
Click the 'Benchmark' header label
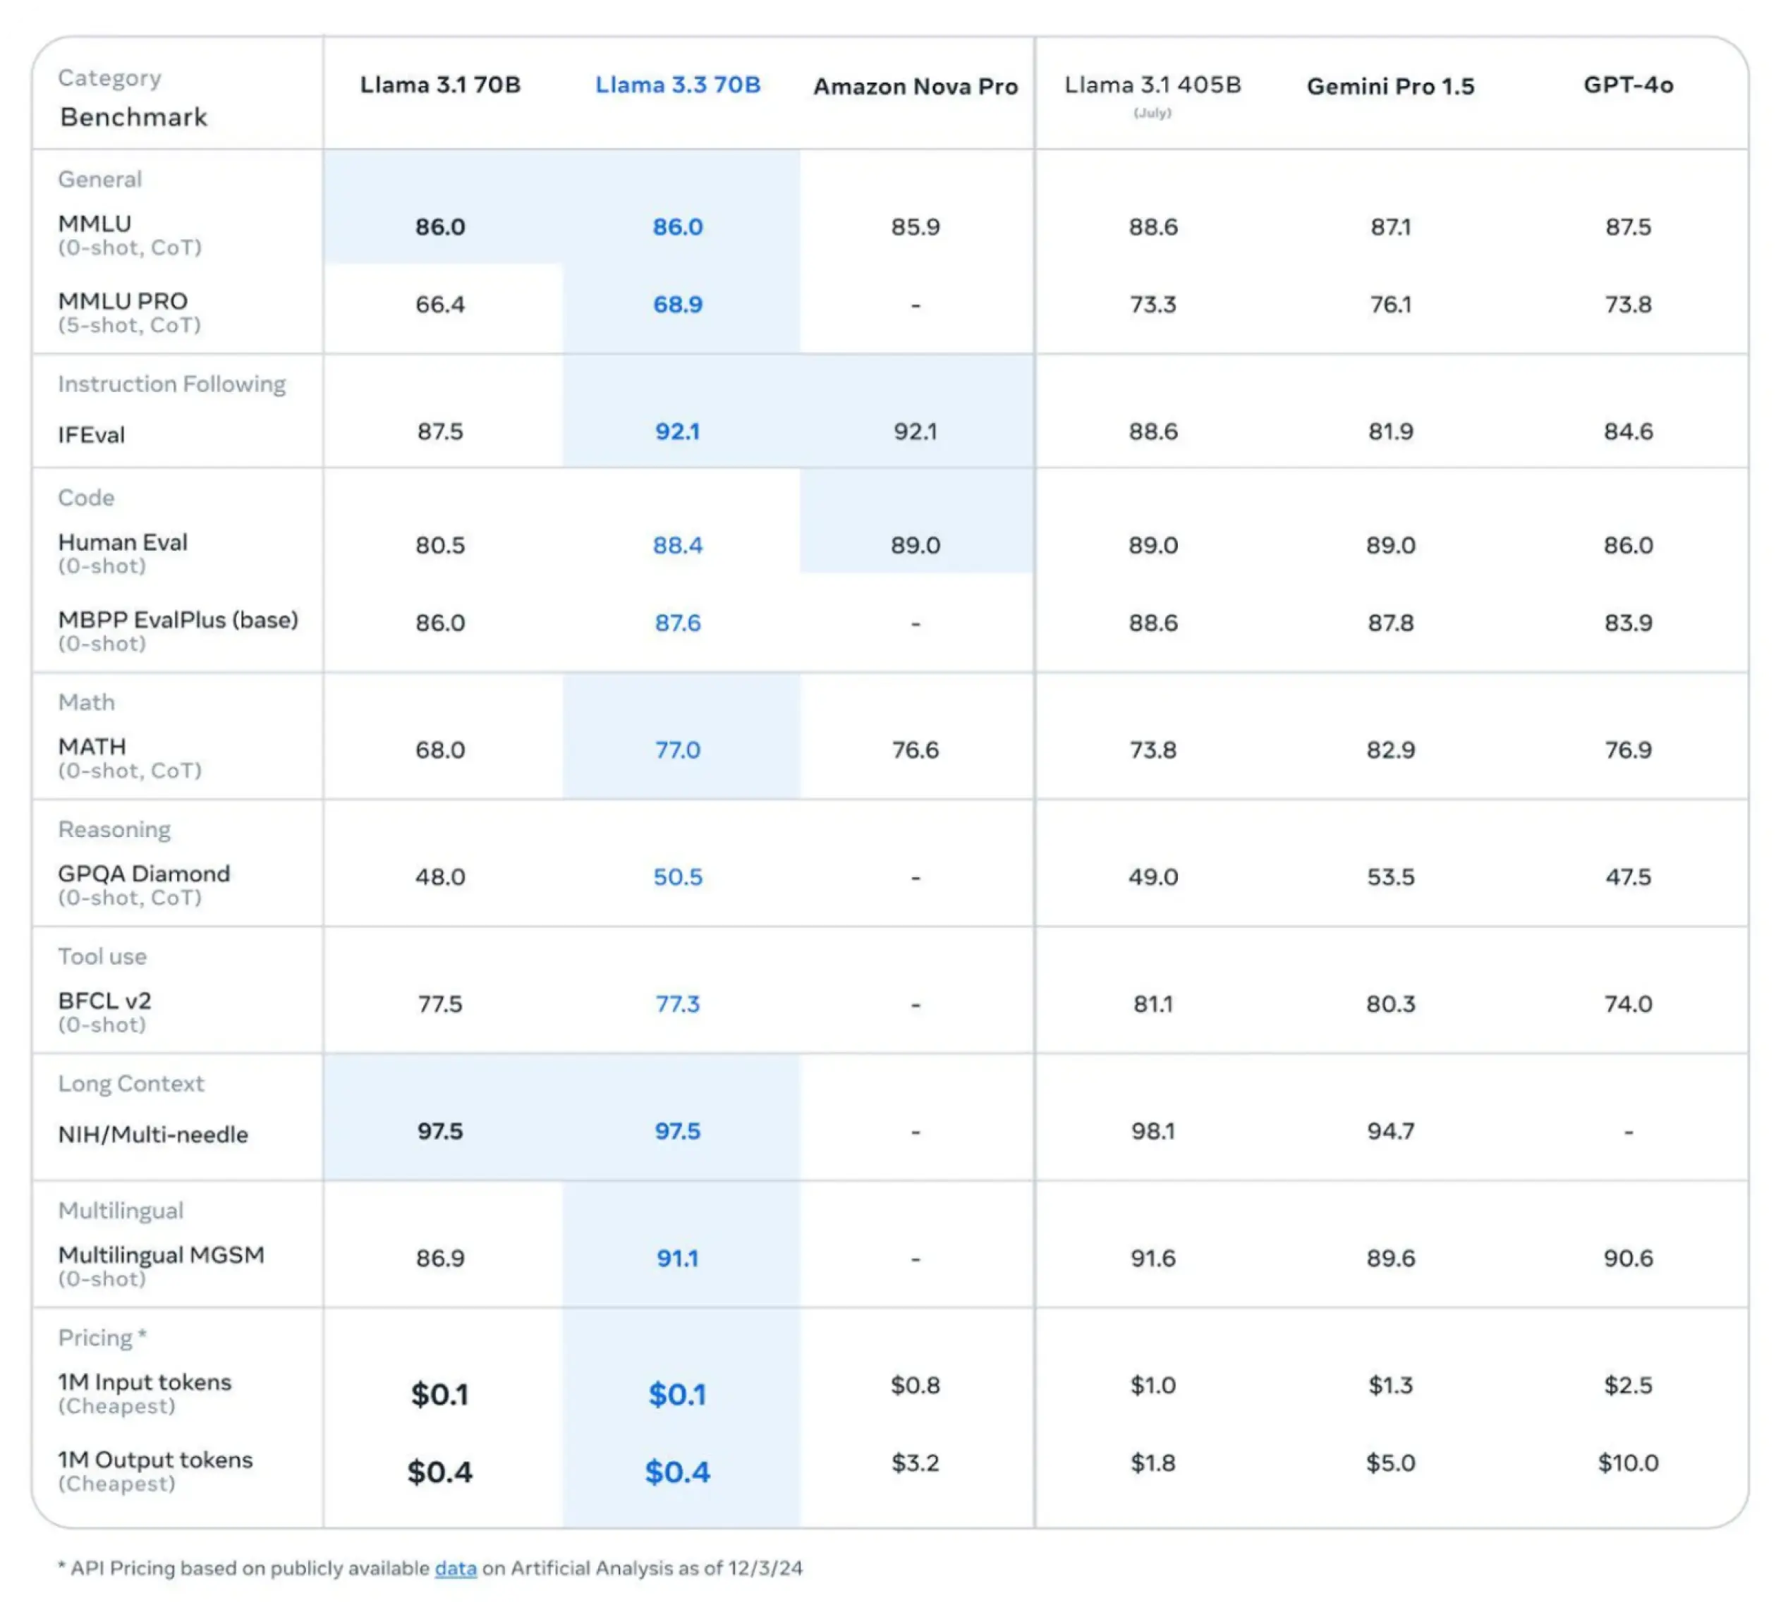point(134,117)
